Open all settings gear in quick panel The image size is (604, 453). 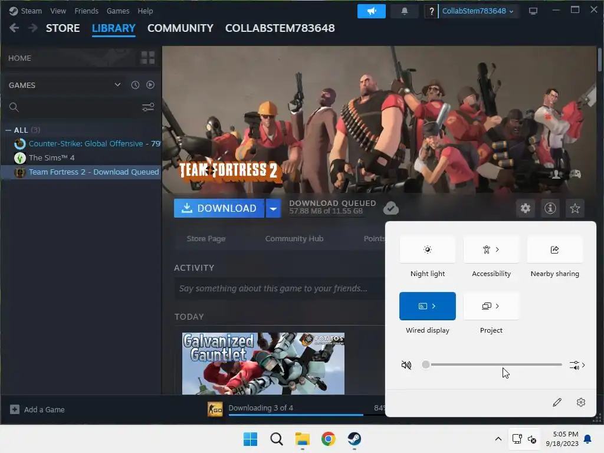[x=581, y=402]
